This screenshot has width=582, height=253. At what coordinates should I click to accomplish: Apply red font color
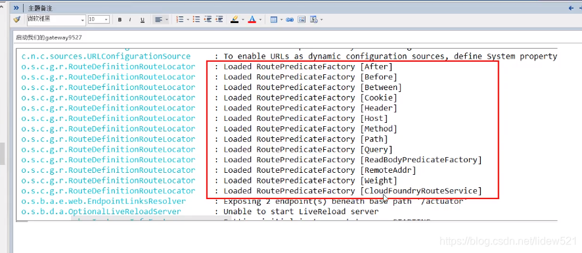click(252, 20)
